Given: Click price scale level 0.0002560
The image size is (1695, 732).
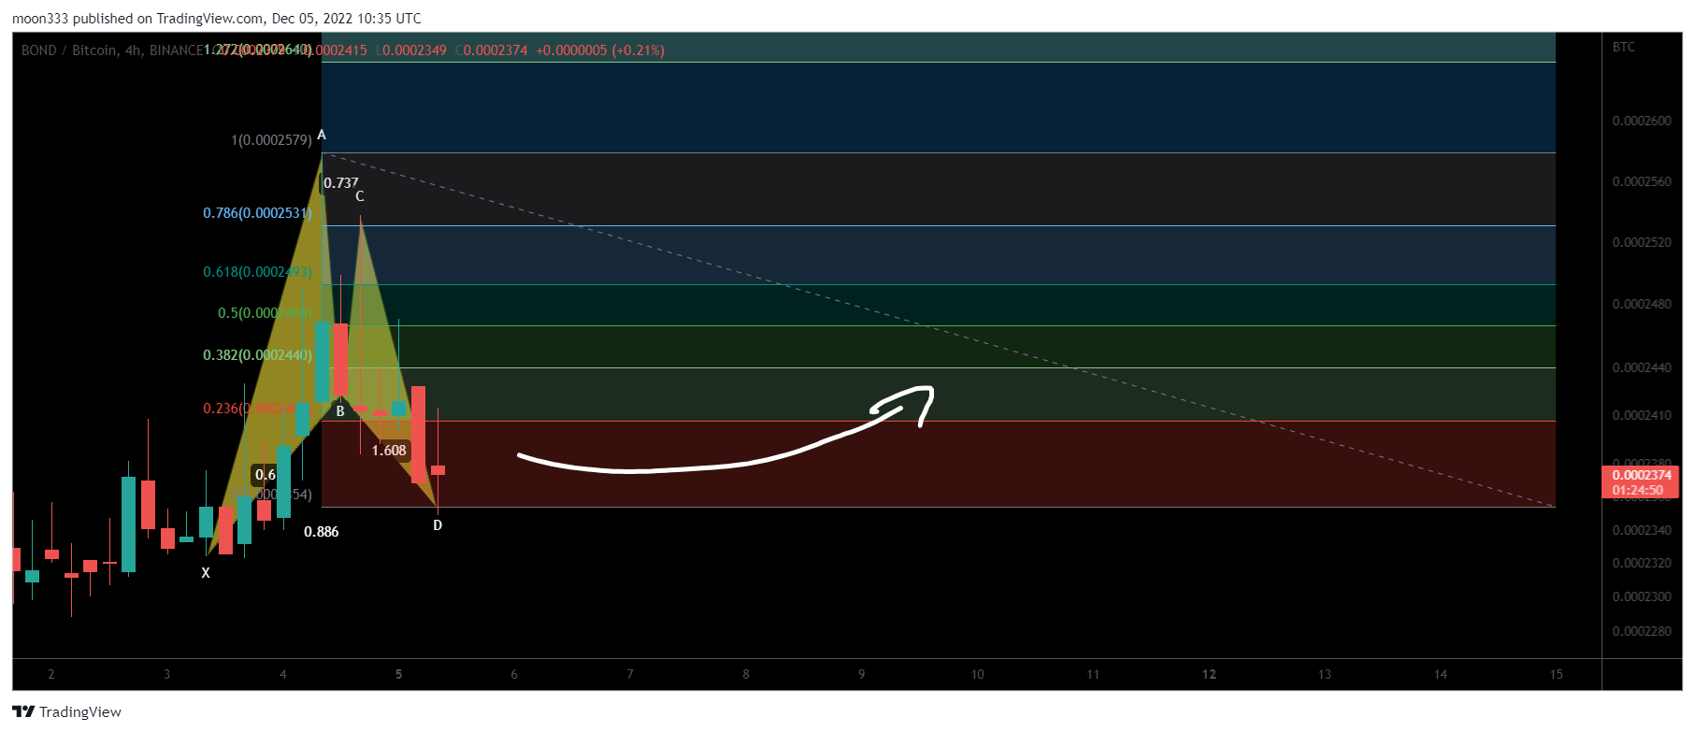Looking at the screenshot, I should [1642, 181].
